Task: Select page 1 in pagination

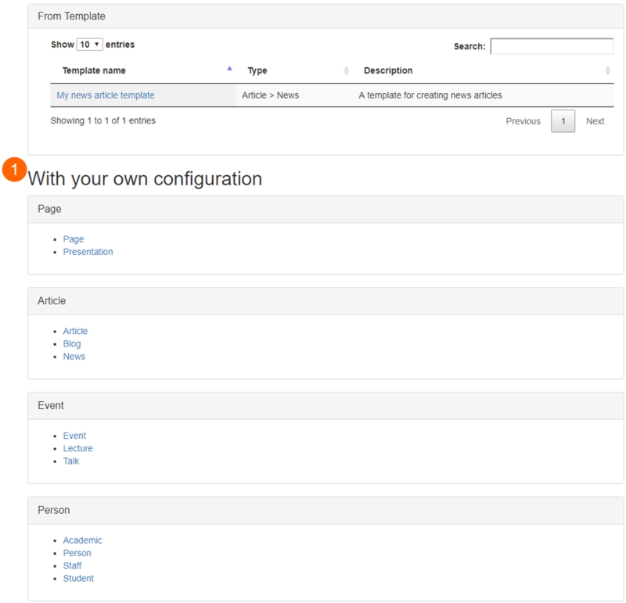Action: click(x=563, y=121)
